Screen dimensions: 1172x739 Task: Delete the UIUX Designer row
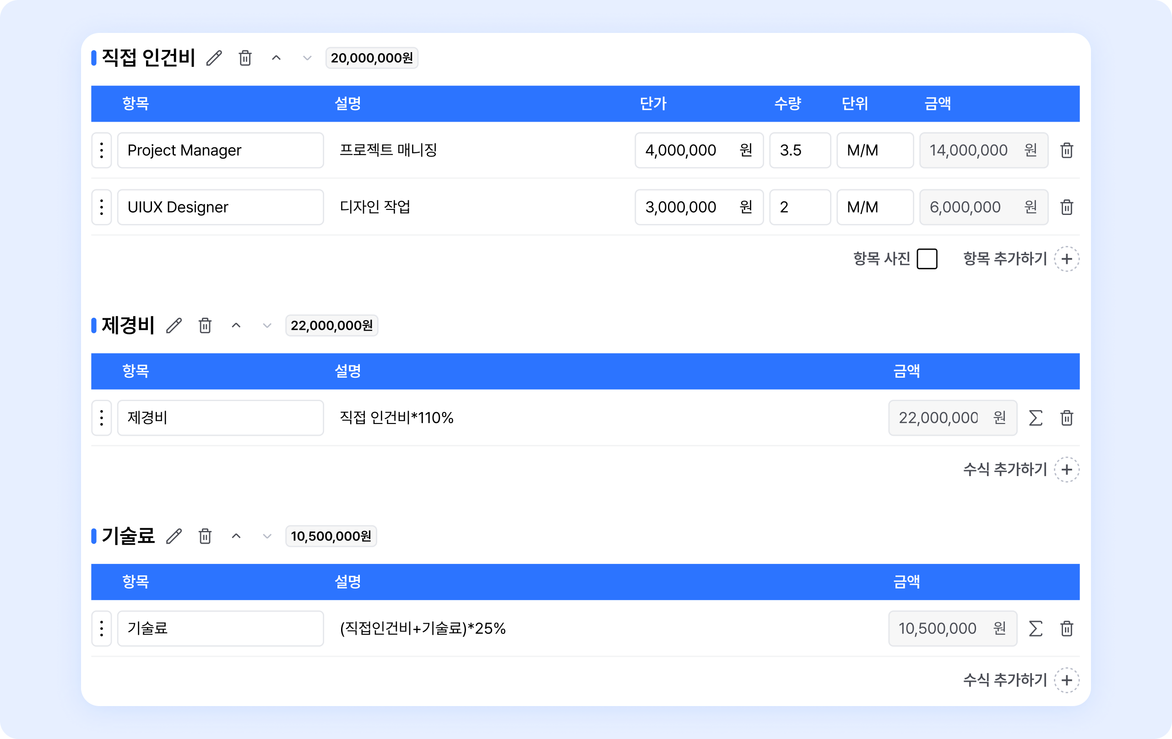[1066, 207]
